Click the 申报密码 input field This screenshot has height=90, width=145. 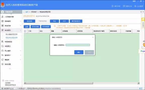pyautogui.click(x=78, y=45)
